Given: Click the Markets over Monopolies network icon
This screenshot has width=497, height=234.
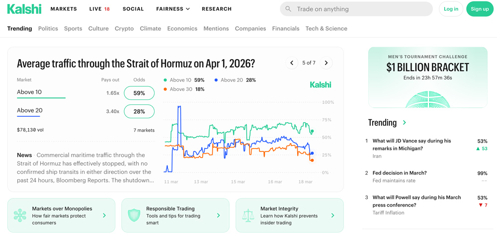Looking at the screenshot, I should (x=20, y=215).
